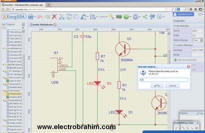
Task: Close the Wiring Tools palette
Action: 197,123
